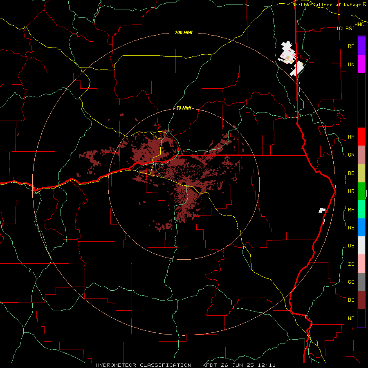Click the GC gray legend swatch
The image size is (368, 368).
361,282
